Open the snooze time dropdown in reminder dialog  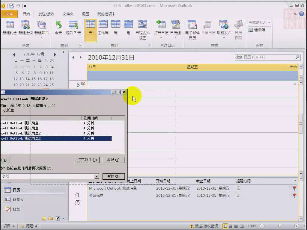pos(97,176)
